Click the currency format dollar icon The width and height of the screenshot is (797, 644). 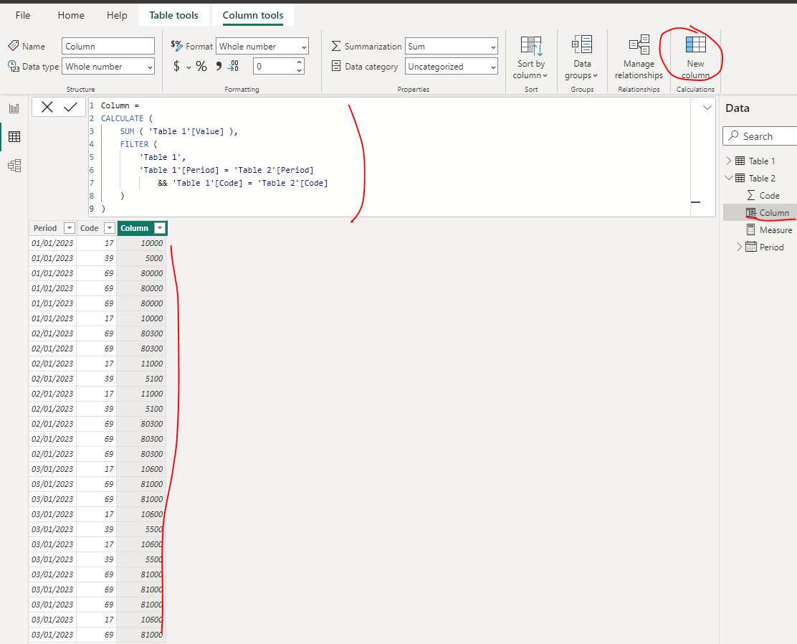[x=176, y=66]
